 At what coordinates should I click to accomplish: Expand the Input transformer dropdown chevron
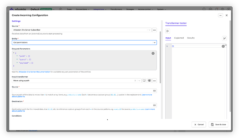pos(139,81)
